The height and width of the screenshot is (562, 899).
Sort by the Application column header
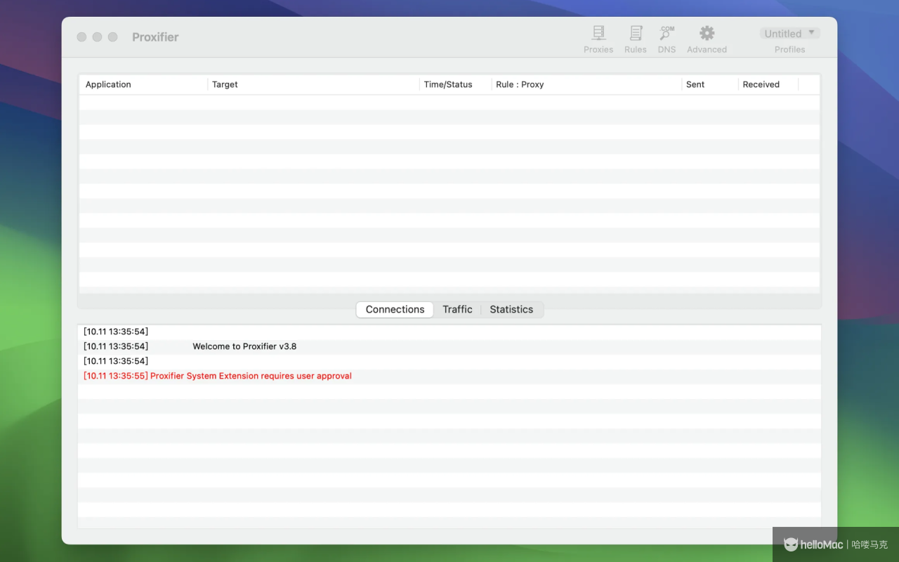pyautogui.click(x=143, y=84)
